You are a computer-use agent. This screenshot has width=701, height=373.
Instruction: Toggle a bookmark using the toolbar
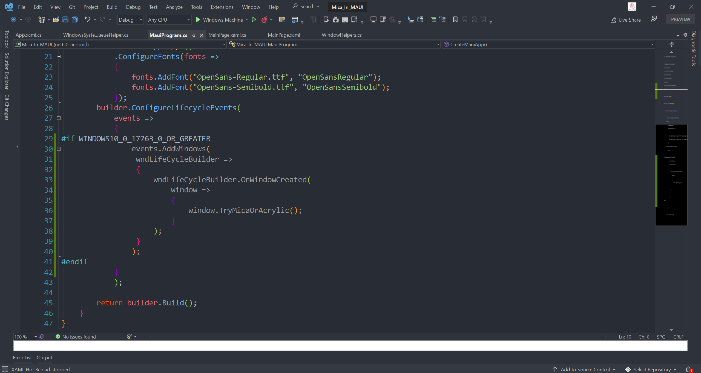tap(455, 19)
